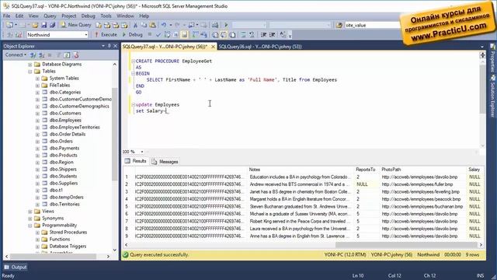This screenshot has width=497, height=280.
Task: Click the ReportsTo column header
Action: click(x=366, y=170)
